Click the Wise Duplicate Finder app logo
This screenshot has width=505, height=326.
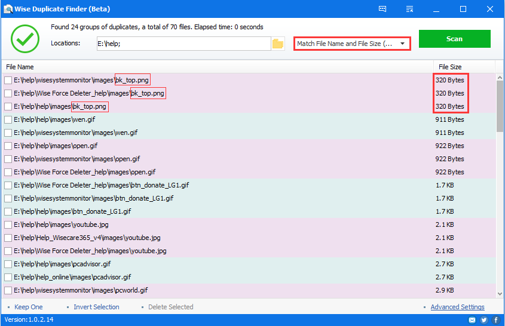click(8, 9)
